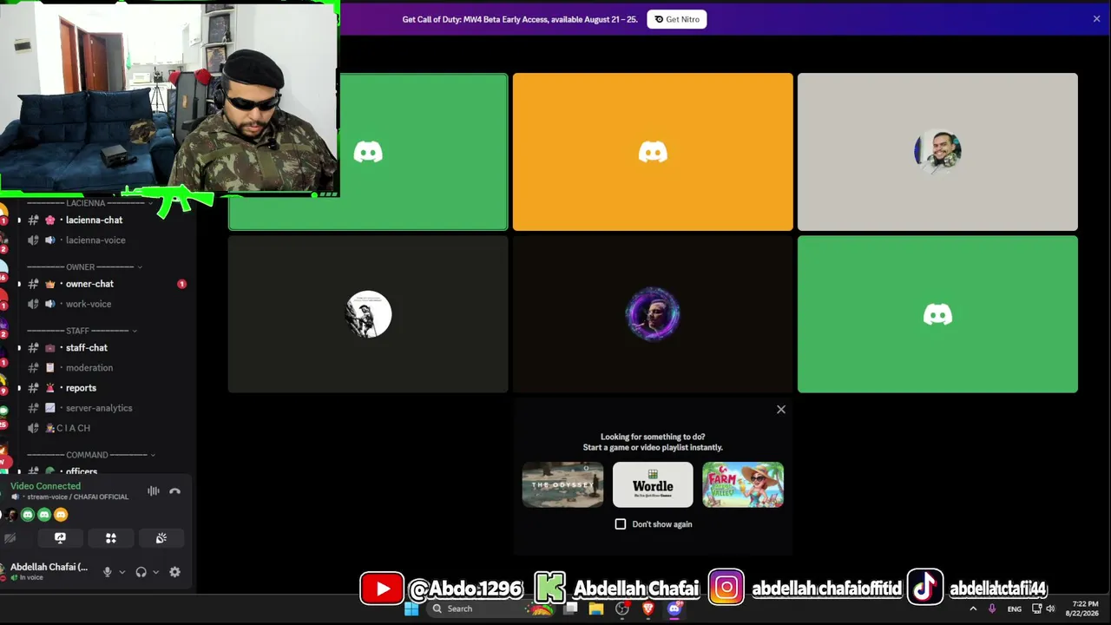
Task: Open the unread badge on owner-chat
Action: (181, 284)
